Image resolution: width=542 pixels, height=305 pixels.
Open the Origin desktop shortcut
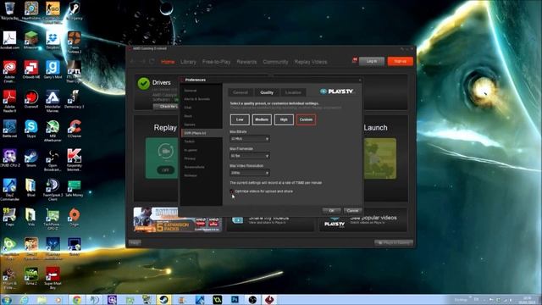[74, 217]
